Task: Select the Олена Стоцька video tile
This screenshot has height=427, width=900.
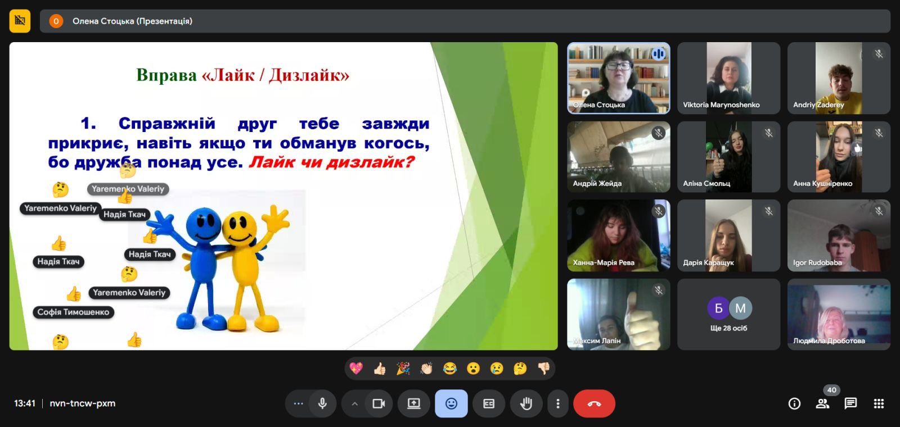Action: point(618,78)
